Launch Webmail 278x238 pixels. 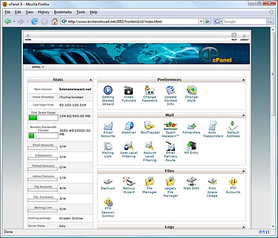(x=129, y=126)
